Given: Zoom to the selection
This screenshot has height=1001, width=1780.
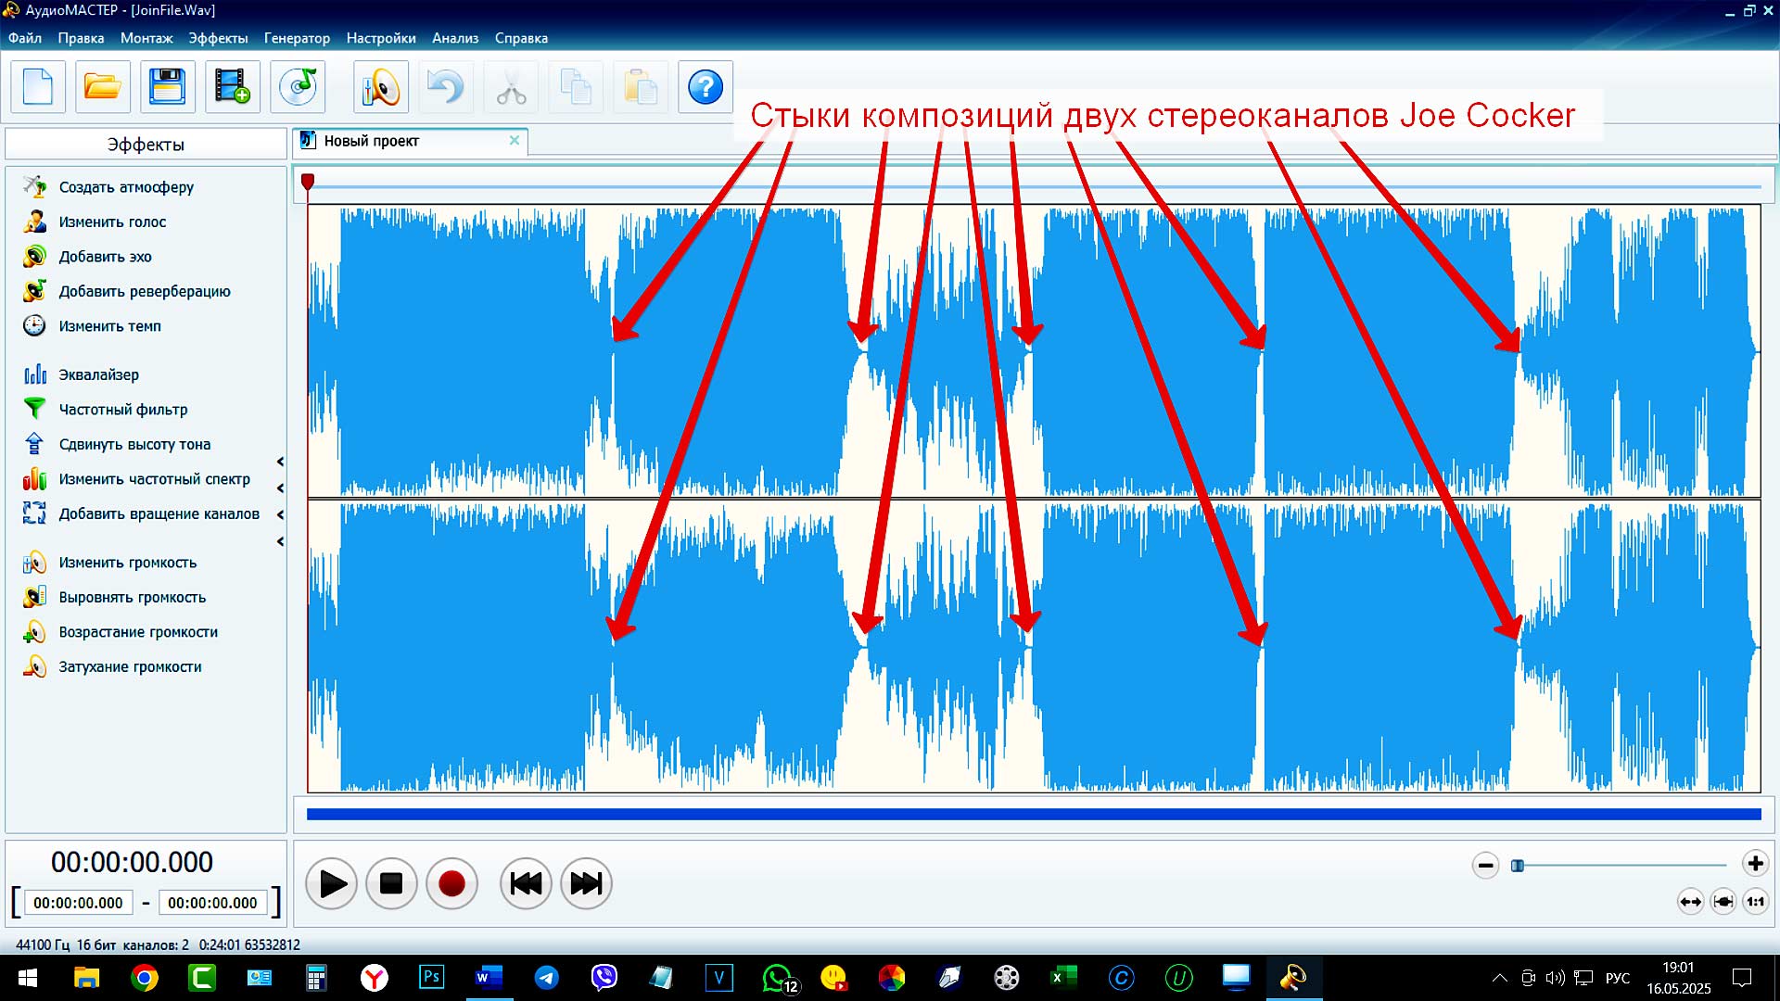Looking at the screenshot, I should [1723, 901].
